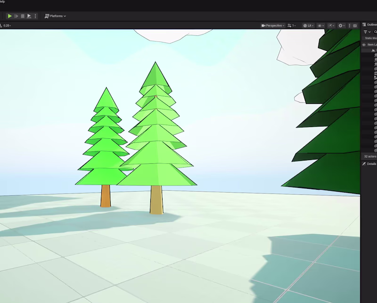Image resolution: width=377 pixels, height=303 pixels.
Task: Click the Details panel pencil icon
Action: [365, 164]
